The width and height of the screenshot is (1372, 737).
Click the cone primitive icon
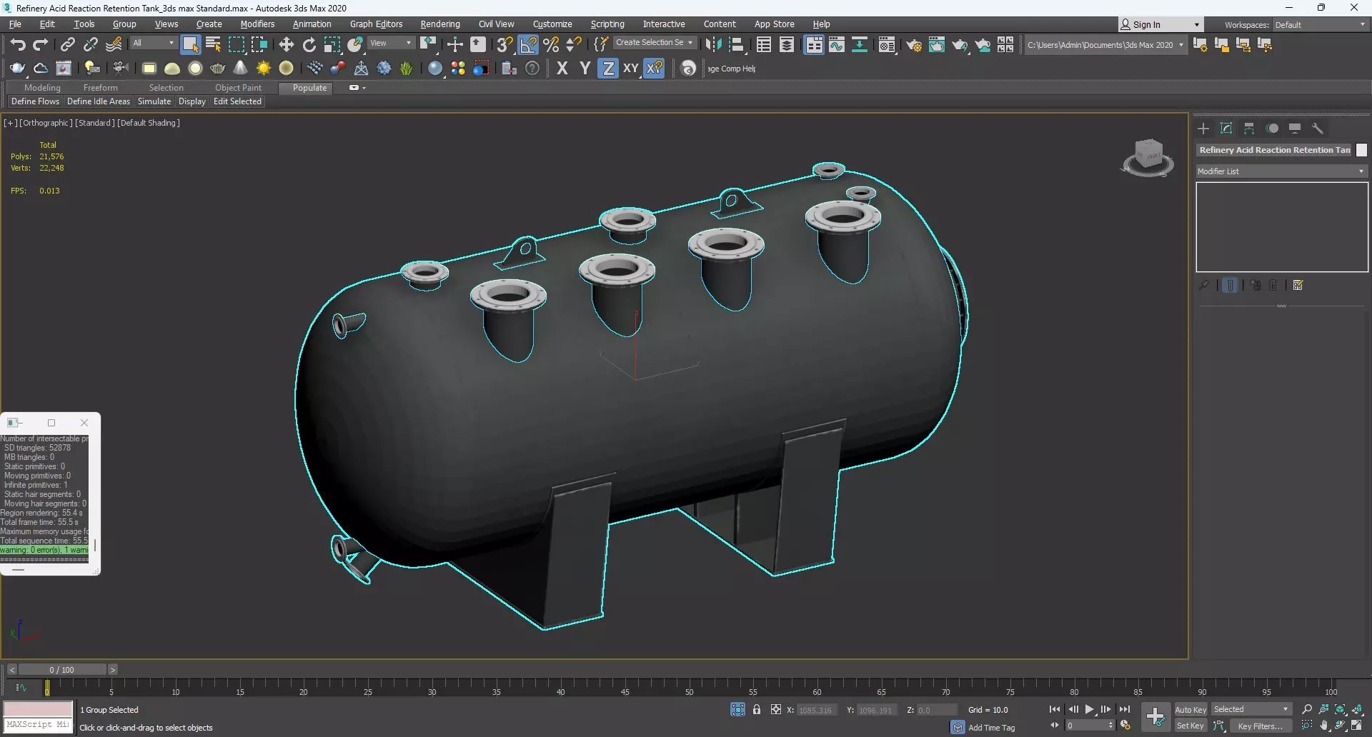pyautogui.click(x=241, y=69)
